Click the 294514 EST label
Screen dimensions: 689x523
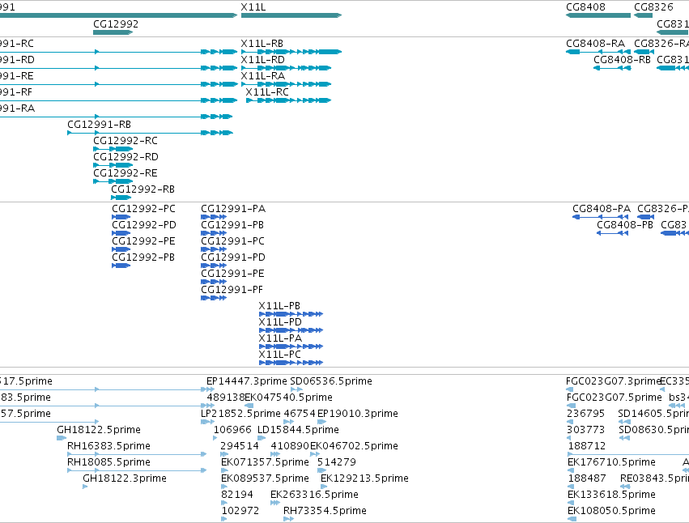click(240, 447)
